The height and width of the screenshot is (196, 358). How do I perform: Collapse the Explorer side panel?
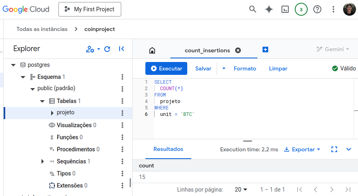point(122,49)
